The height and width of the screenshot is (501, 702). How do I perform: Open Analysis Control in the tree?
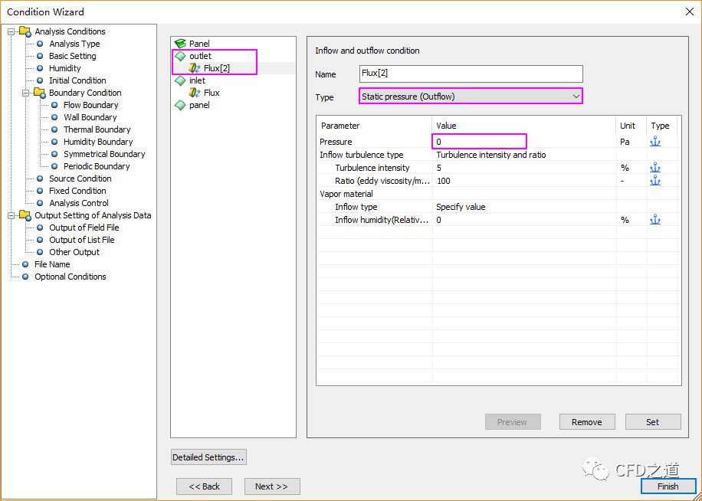point(79,203)
